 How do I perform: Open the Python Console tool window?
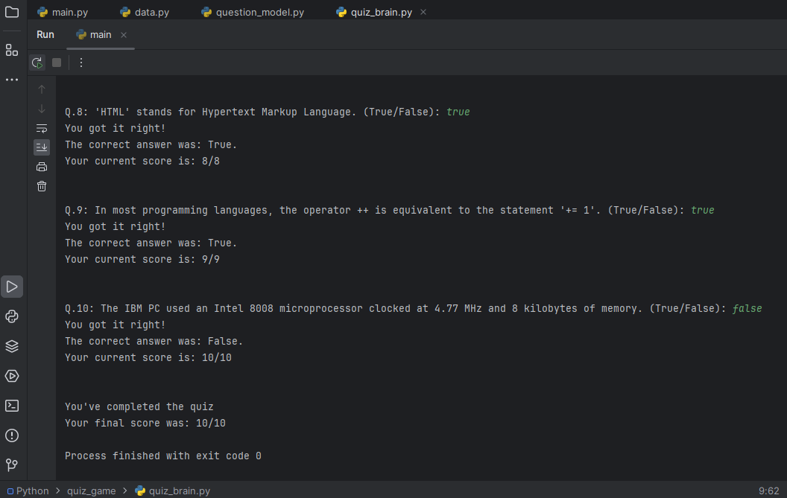pos(12,316)
